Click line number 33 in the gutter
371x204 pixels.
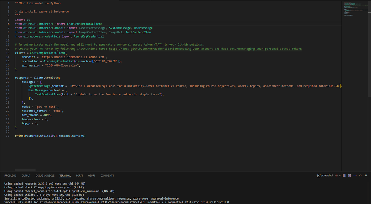click(x=8, y=136)
